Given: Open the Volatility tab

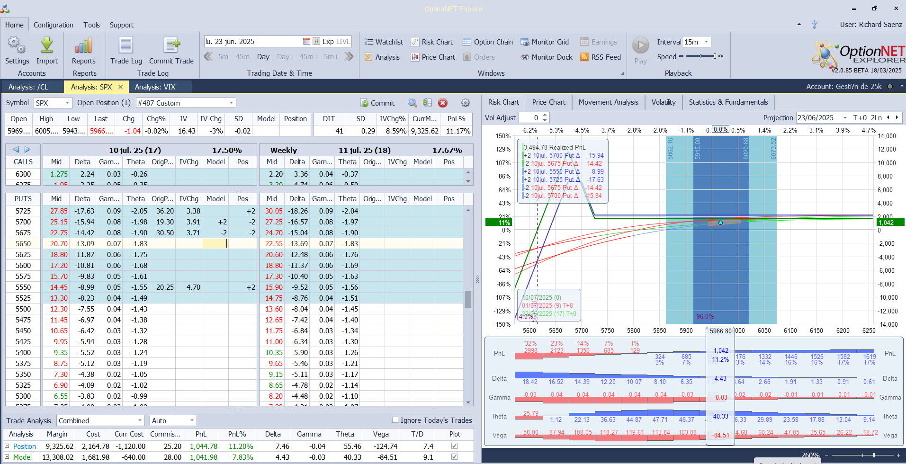Looking at the screenshot, I should pos(663,102).
